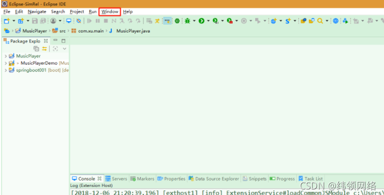Click the Focus on Active Task icon
384x195 pixels.
[x=55, y=49]
